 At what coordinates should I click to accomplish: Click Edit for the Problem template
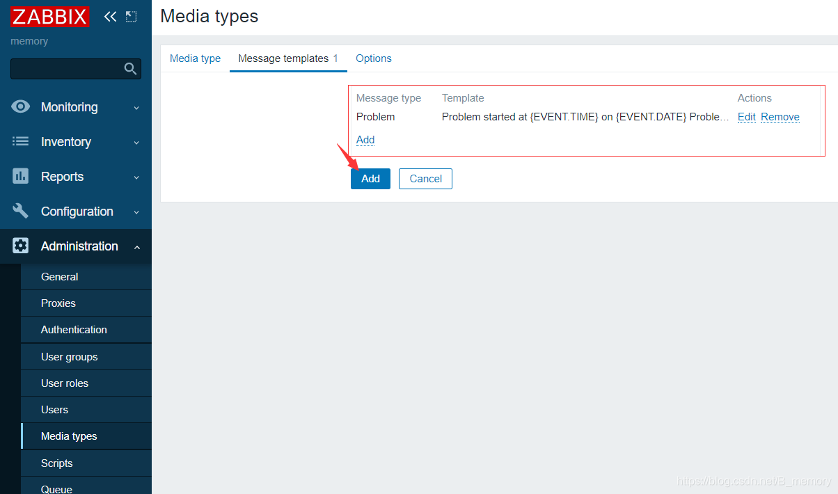click(x=747, y=117)
